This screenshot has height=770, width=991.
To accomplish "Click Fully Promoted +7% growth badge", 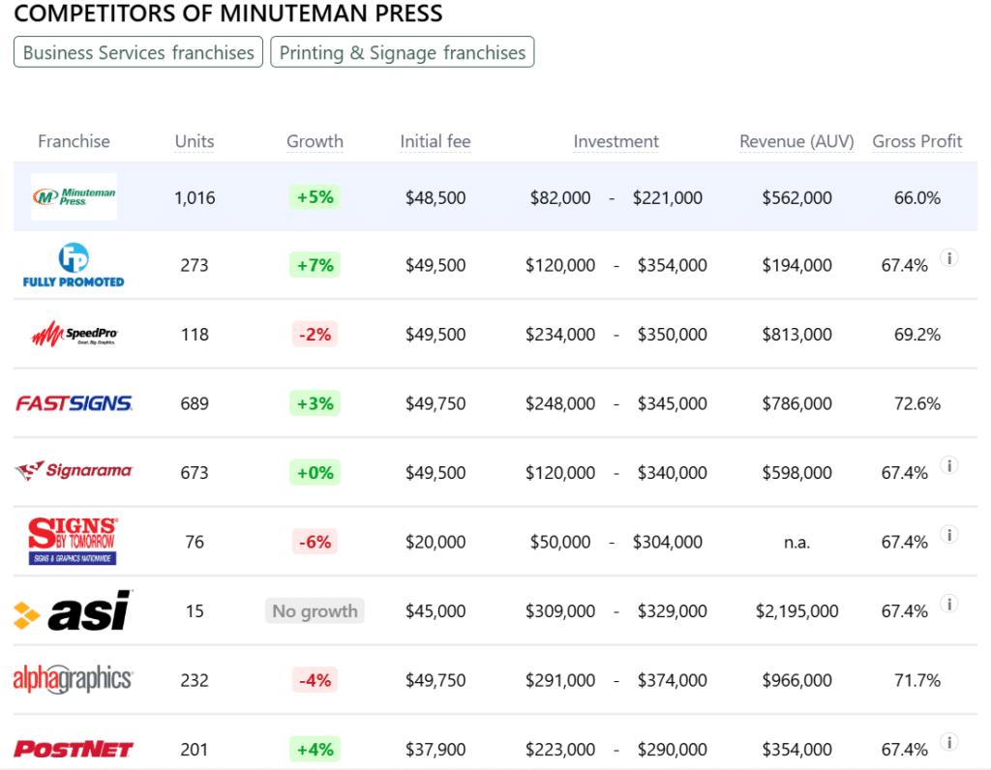I will tap(315, 265).
